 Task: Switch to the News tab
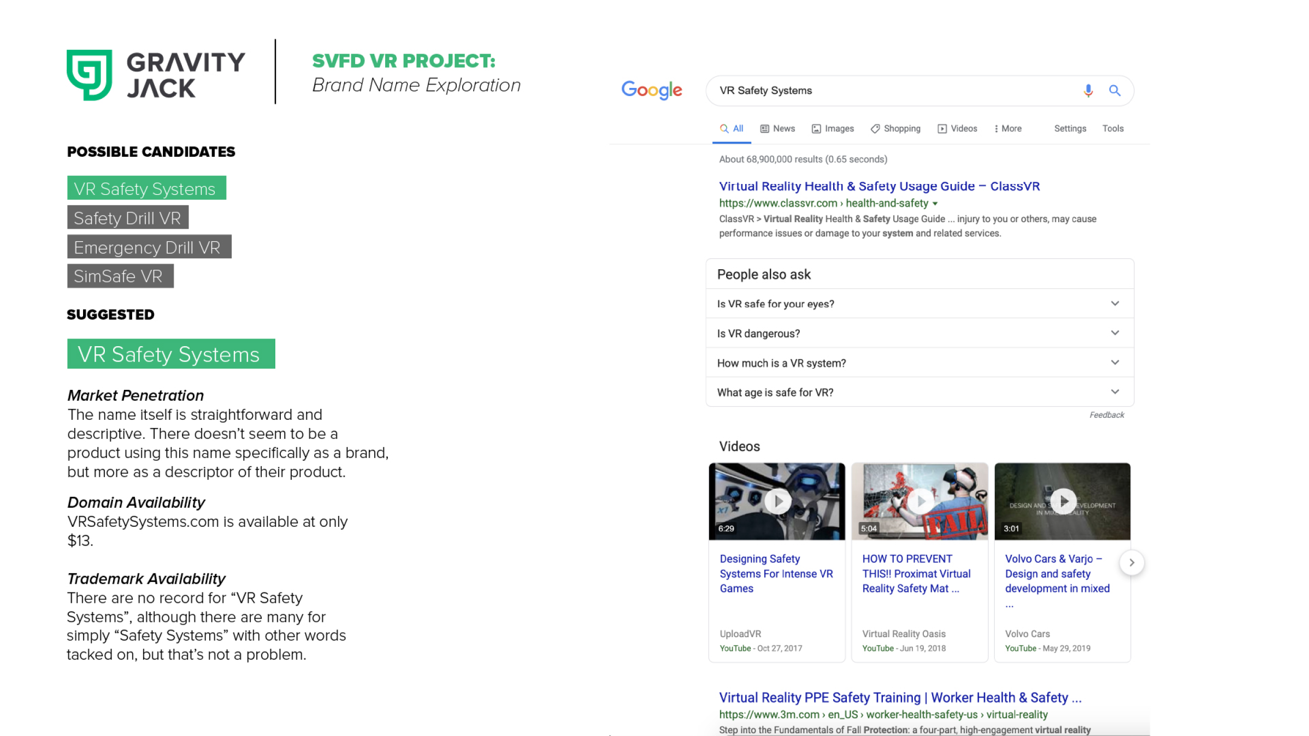pyautogui.click(x=777, y=129)
